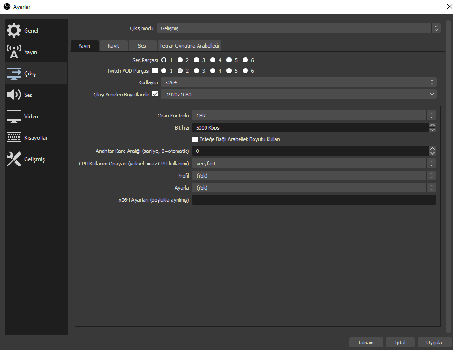453x350 pixels.
Task: Select Twitch VOD Parçası track 6
Action: (245, 70)
